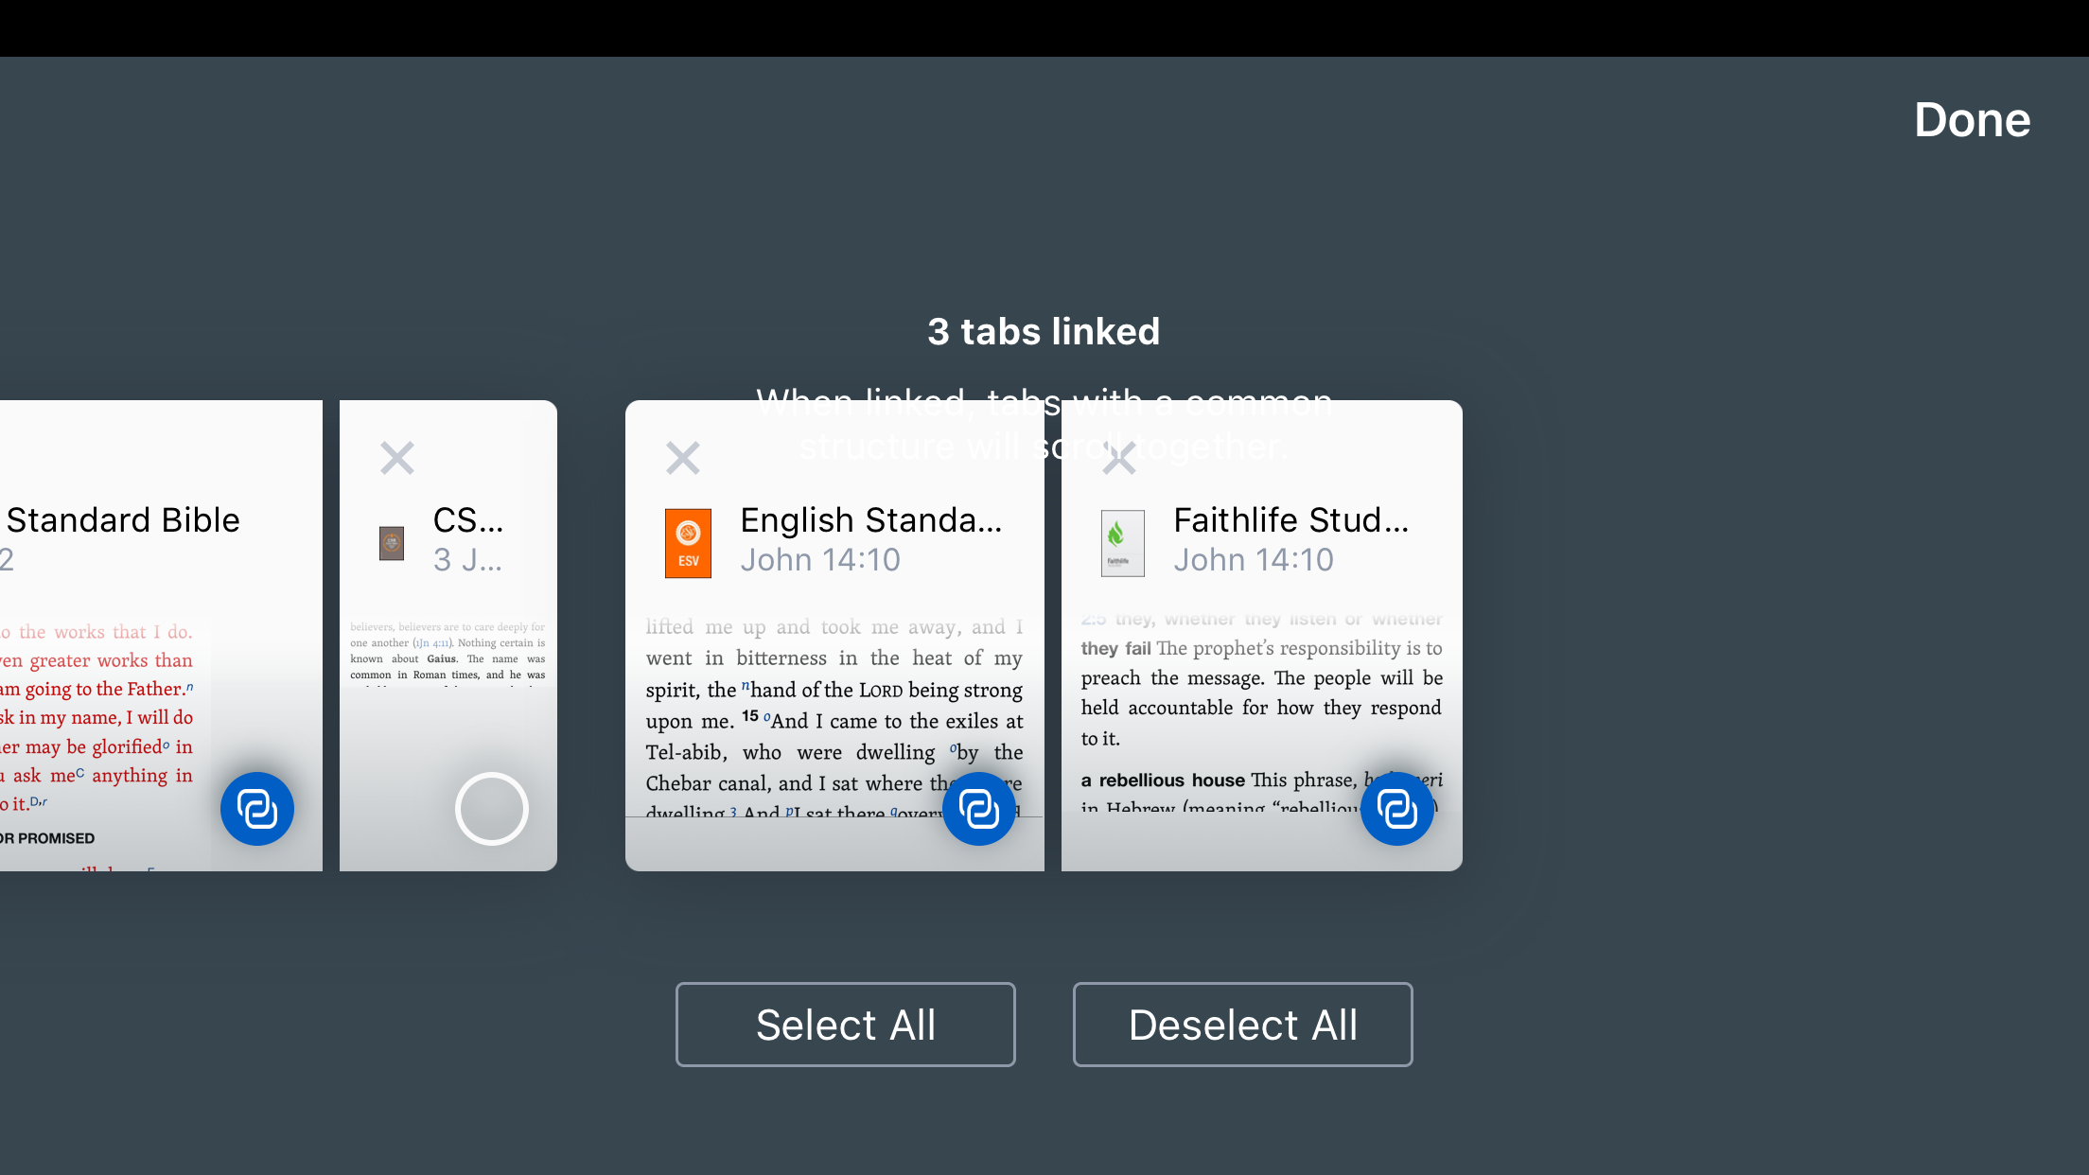Select the Faithlife Stud... tab title
Viewport: 2089px width, 1175px height.
point(1290,519)
